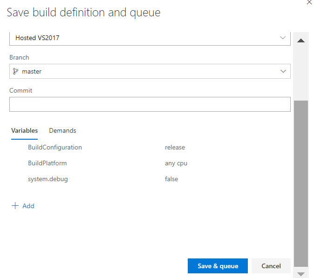Edit the system.debug value false
This screenshot has width=314, height=278.
point(171,179)
